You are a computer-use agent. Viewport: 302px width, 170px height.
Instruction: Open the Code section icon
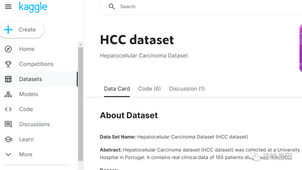(8, 109)
